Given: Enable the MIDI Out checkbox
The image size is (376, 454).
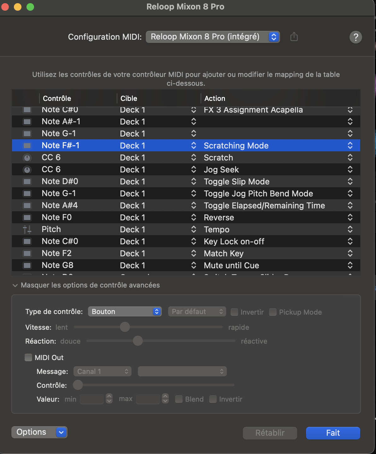Looking at the screenshot, I should coord(28,358).
